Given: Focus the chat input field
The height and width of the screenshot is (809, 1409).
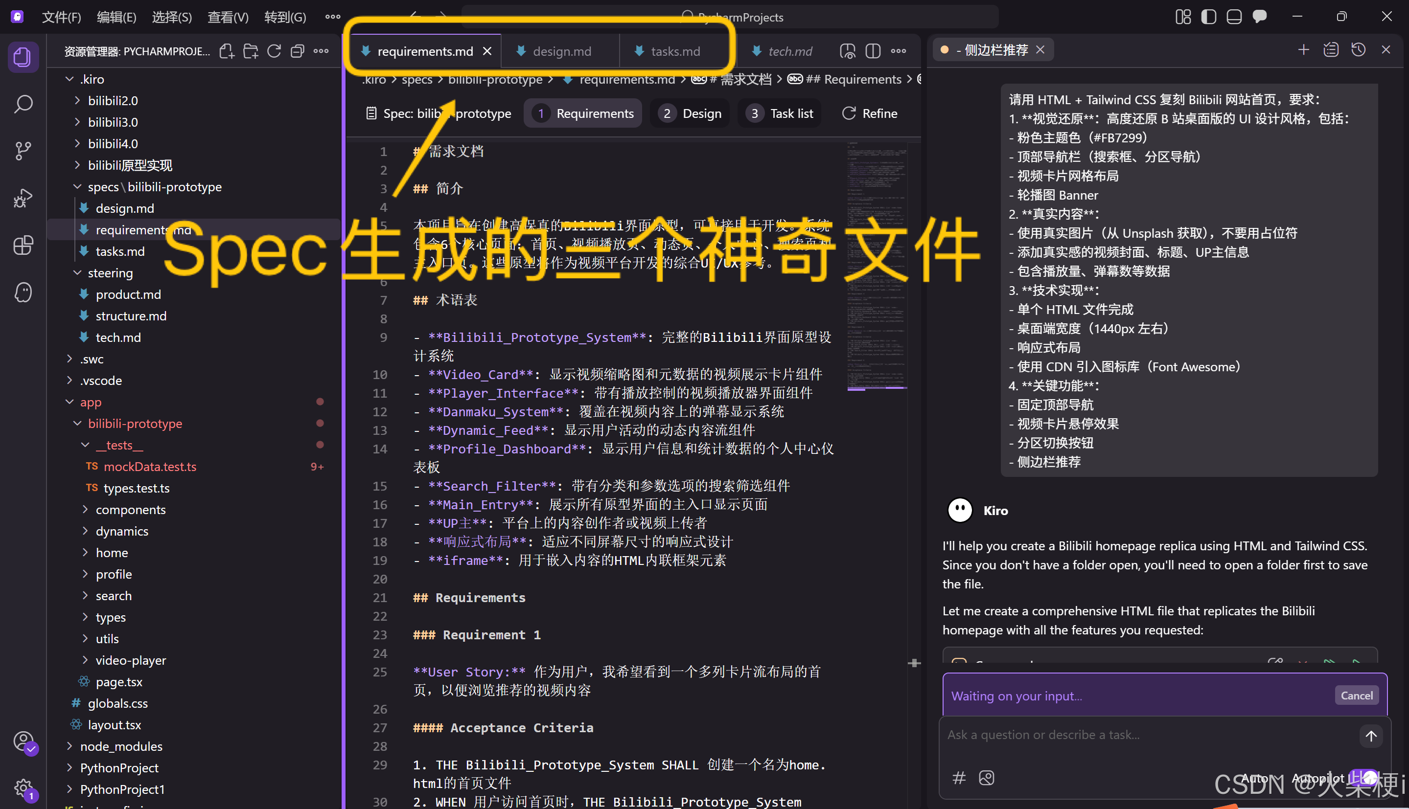Looking at the screenshot, I should [1151, 735].
